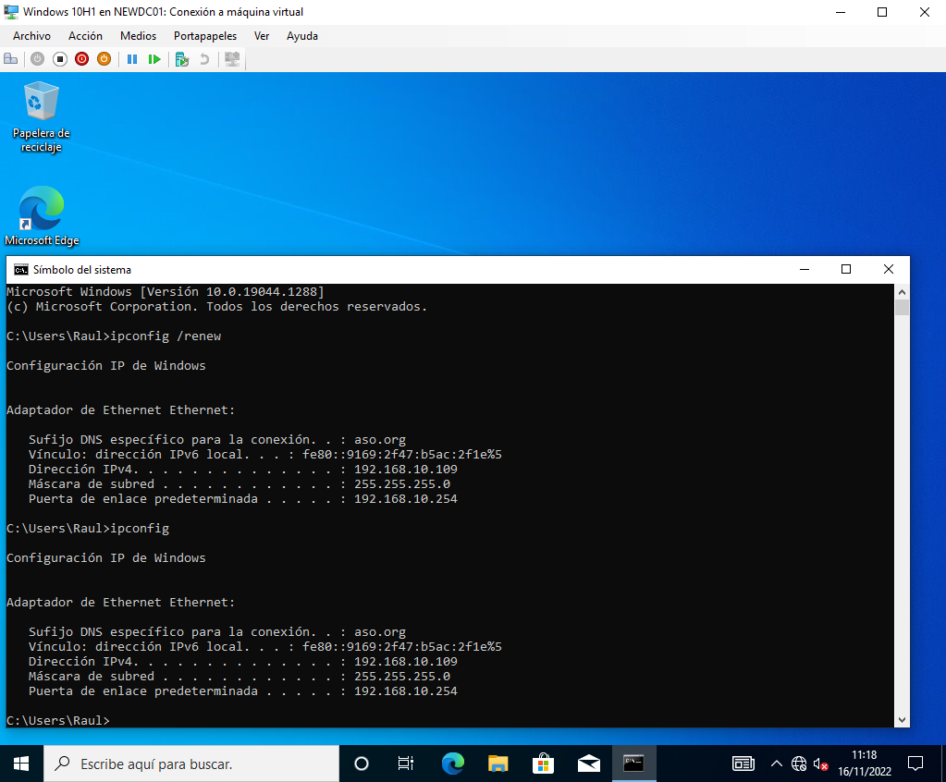
Task: Open the Ayuda menu
Action: click(x=301, y=36)
